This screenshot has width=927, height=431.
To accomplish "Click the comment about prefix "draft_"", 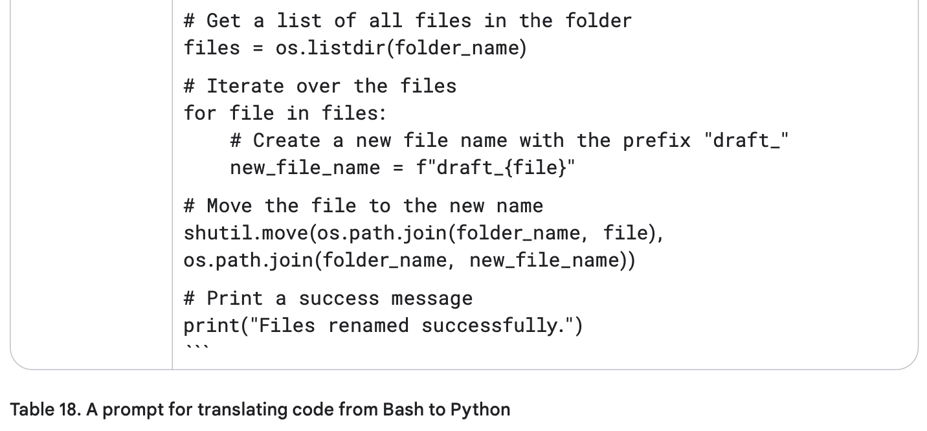I will pyautogui.click(x=509, y=140).
